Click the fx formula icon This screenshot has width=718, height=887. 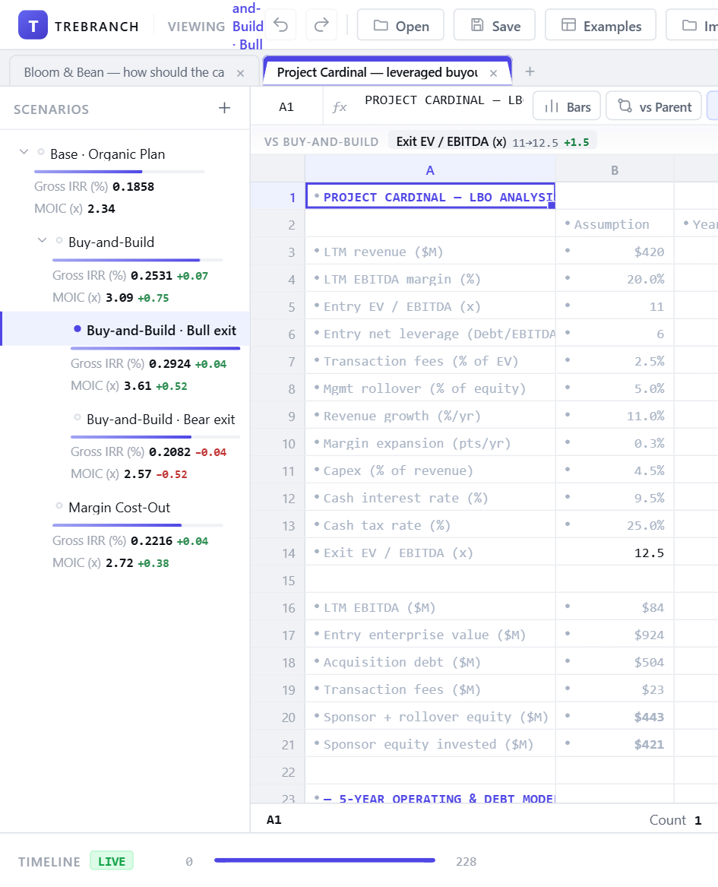pos(339,107)
